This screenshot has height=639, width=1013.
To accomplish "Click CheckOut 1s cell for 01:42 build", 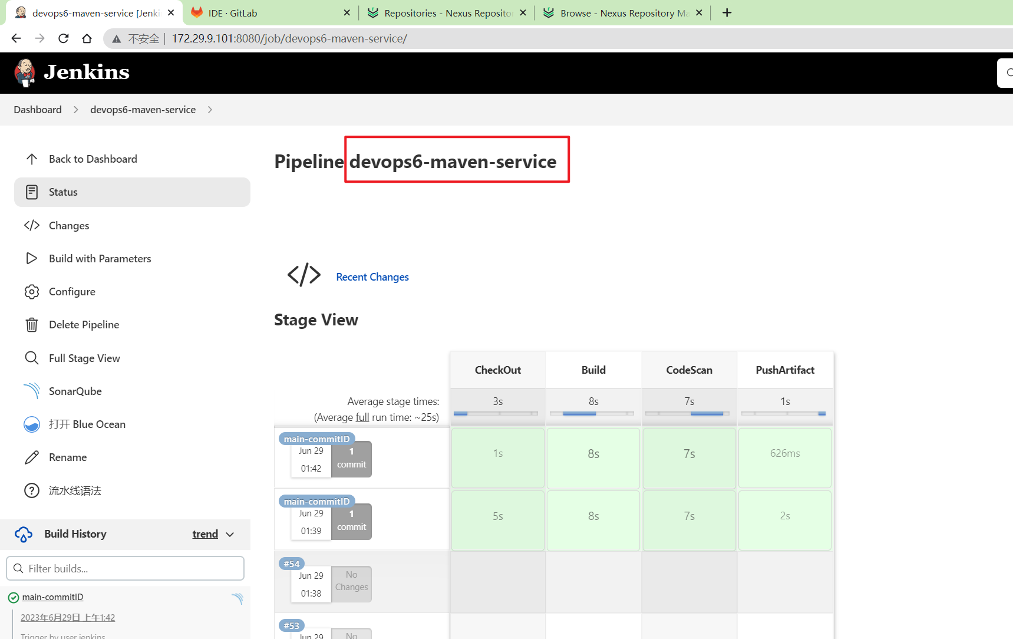I will coord(498,457).
